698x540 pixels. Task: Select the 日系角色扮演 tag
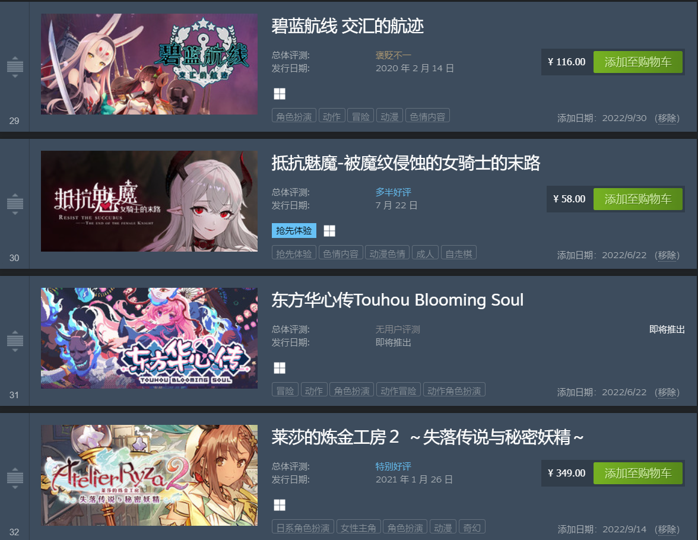tap(303, 528)
